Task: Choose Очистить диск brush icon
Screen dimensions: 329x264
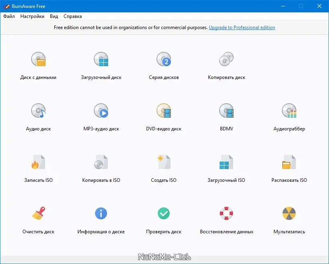Action: point(38,213)
